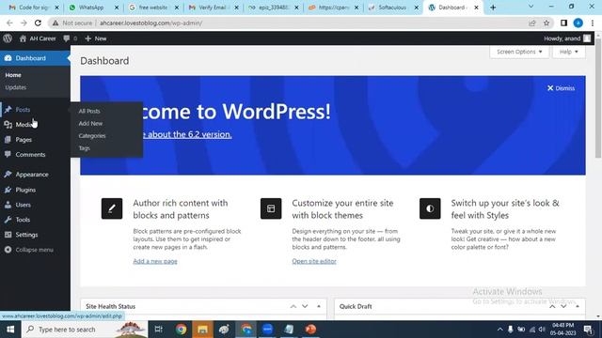Click the block themes layout icon

(271, 208)
